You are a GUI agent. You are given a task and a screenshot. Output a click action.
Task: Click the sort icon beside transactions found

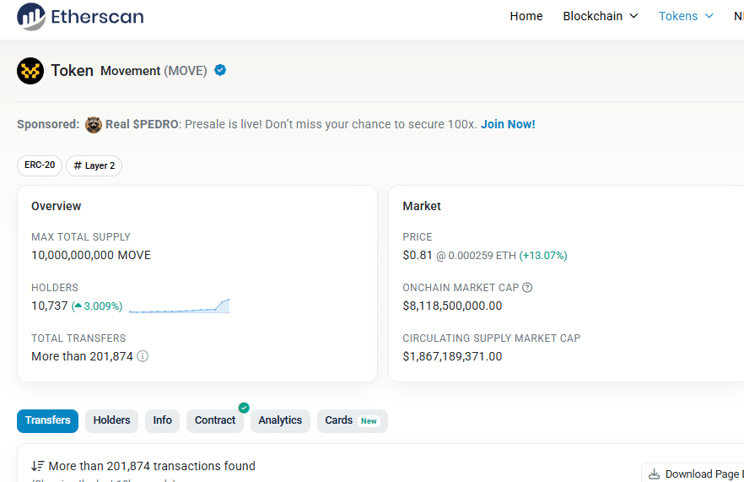click(x=38, y=466)
